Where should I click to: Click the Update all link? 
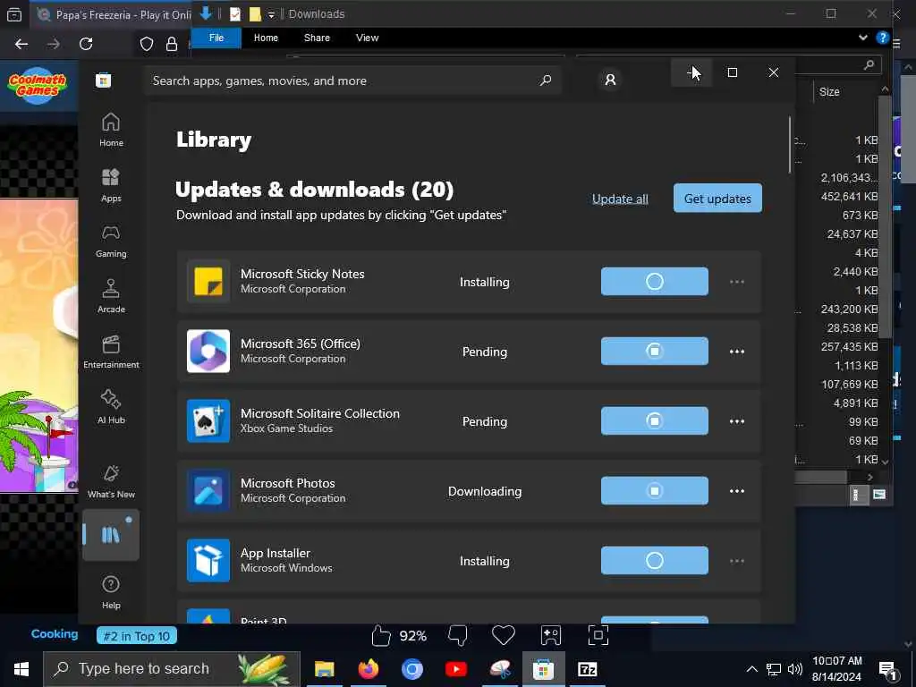620,199
